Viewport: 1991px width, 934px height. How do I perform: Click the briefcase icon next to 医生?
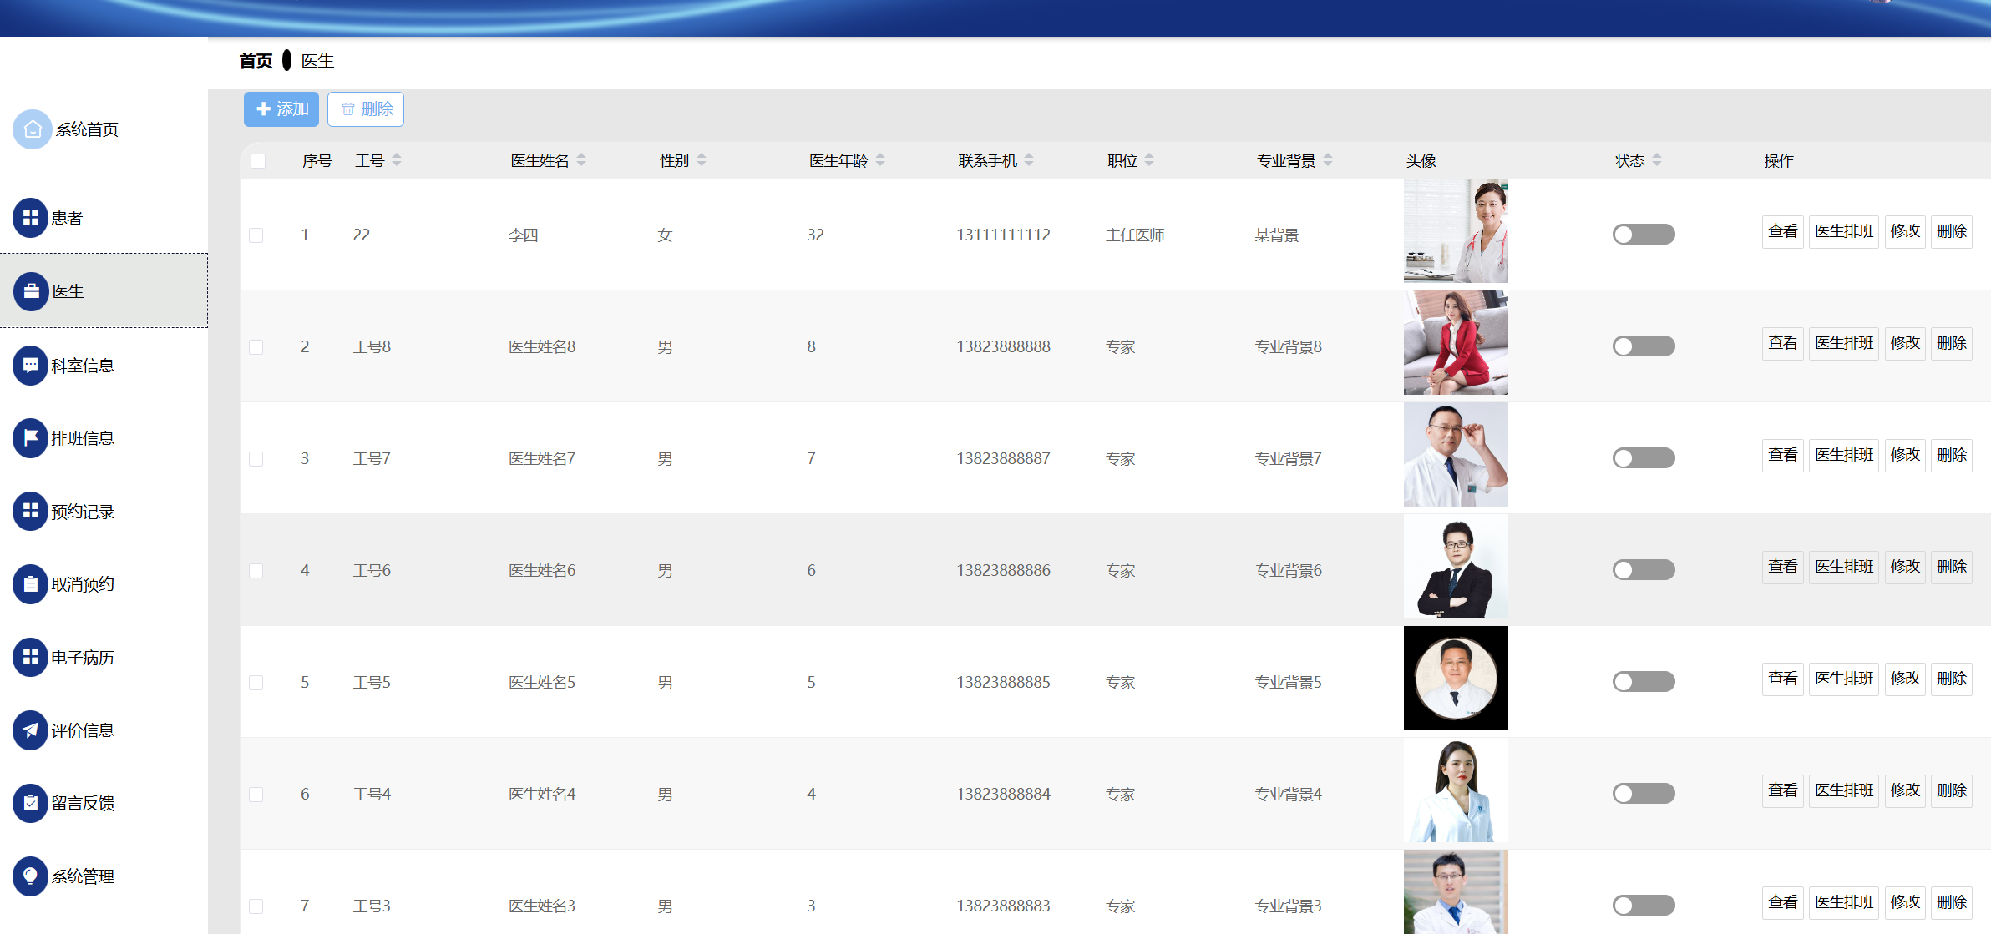tap(31, 291)
